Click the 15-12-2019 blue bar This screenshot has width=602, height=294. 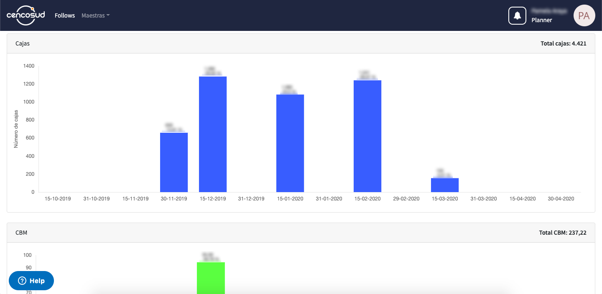click(213, 134)
